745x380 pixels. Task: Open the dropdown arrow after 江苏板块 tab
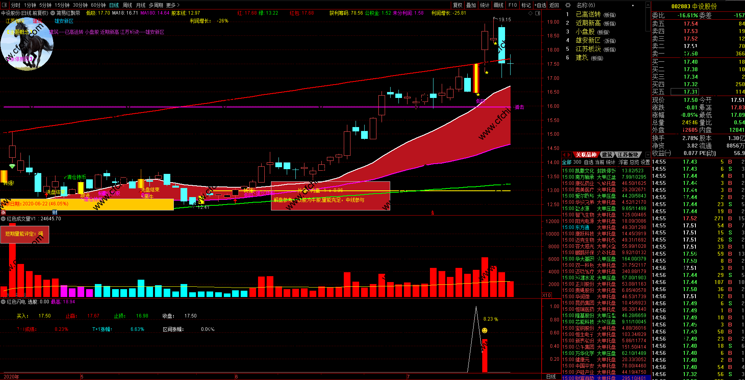648,155
